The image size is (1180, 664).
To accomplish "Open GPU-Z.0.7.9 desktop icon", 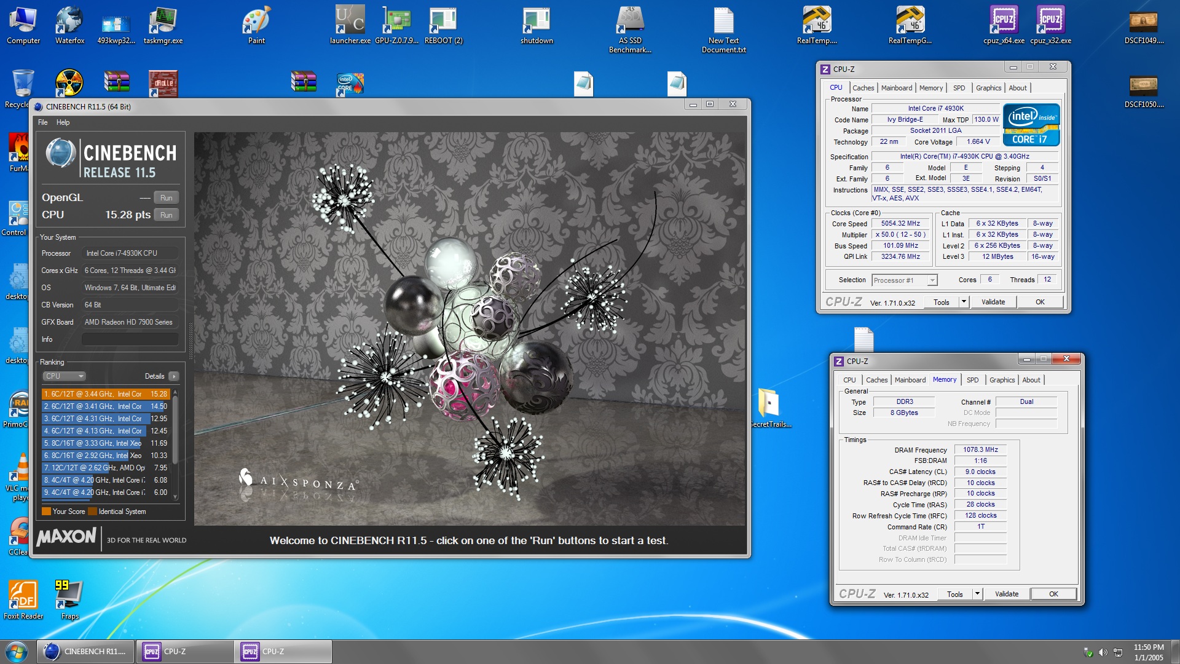I will click(x=396, y=26).
